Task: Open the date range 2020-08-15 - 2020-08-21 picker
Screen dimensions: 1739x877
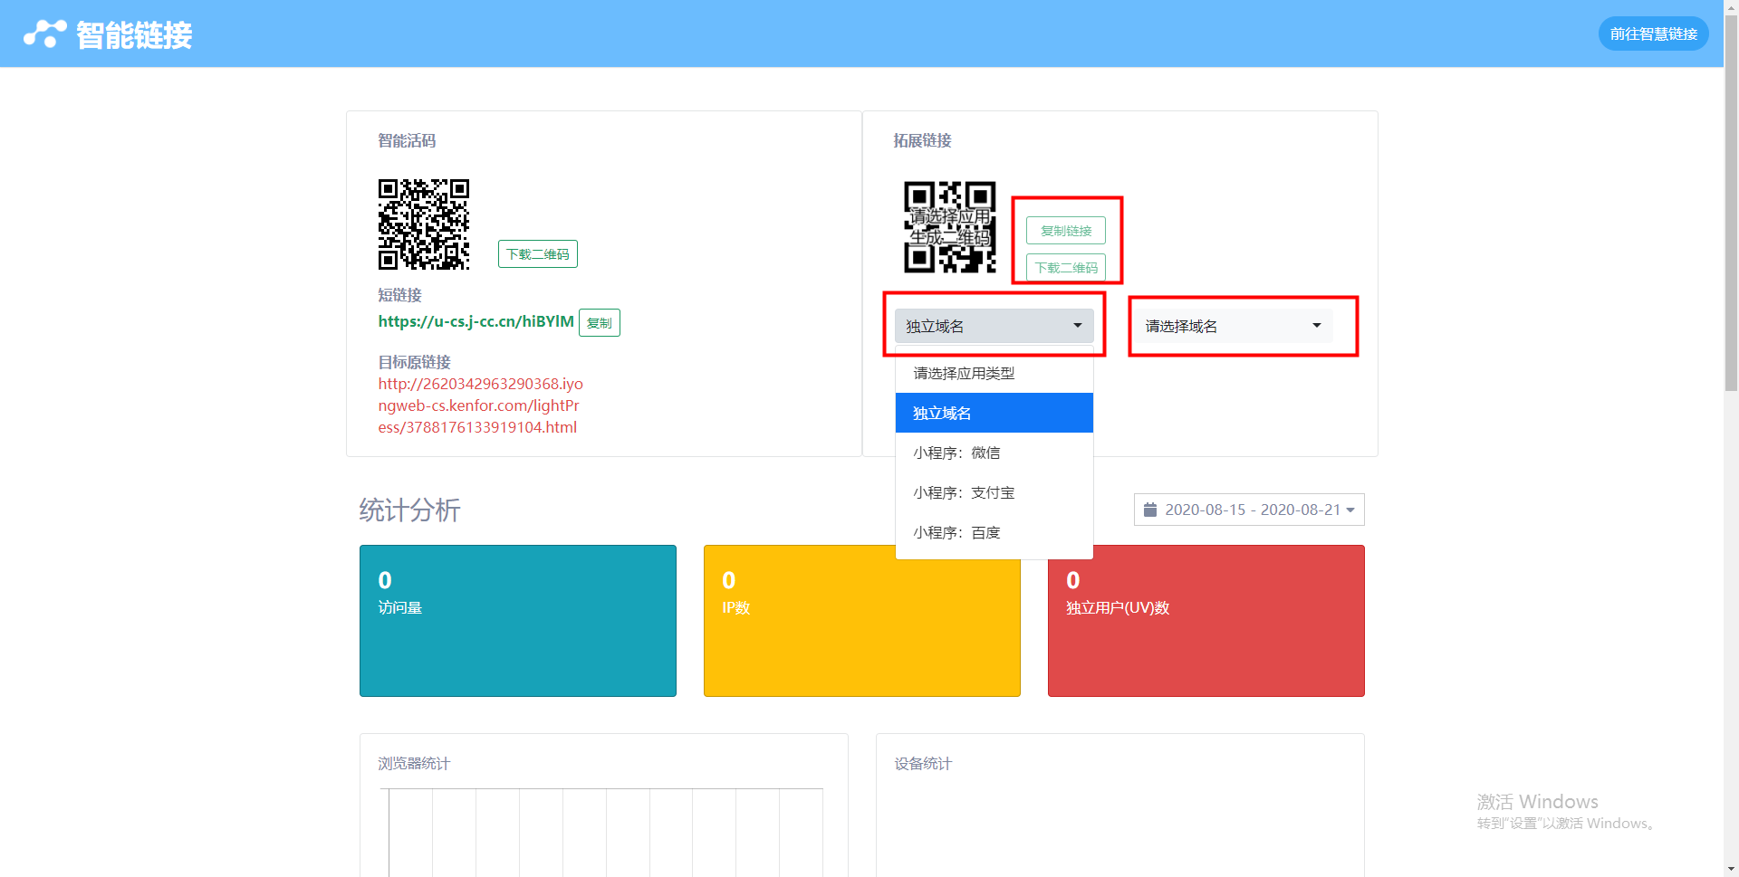Action: 1248,510
